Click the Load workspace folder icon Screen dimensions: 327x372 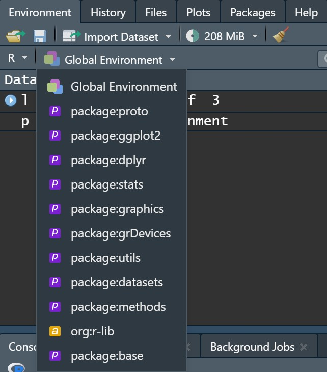point(15,36)
